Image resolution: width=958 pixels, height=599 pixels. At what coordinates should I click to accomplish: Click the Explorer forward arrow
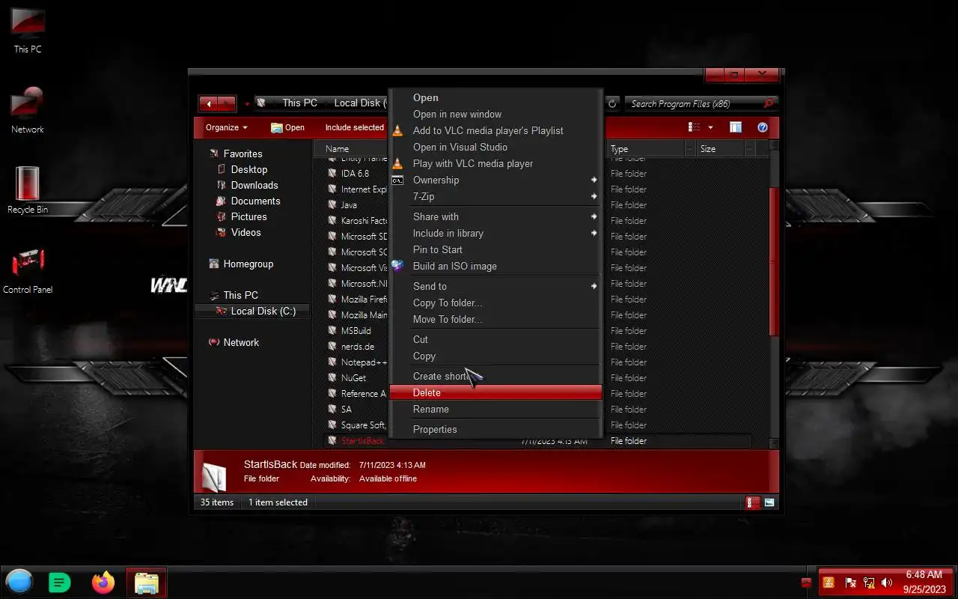click(x=227, y=103)
